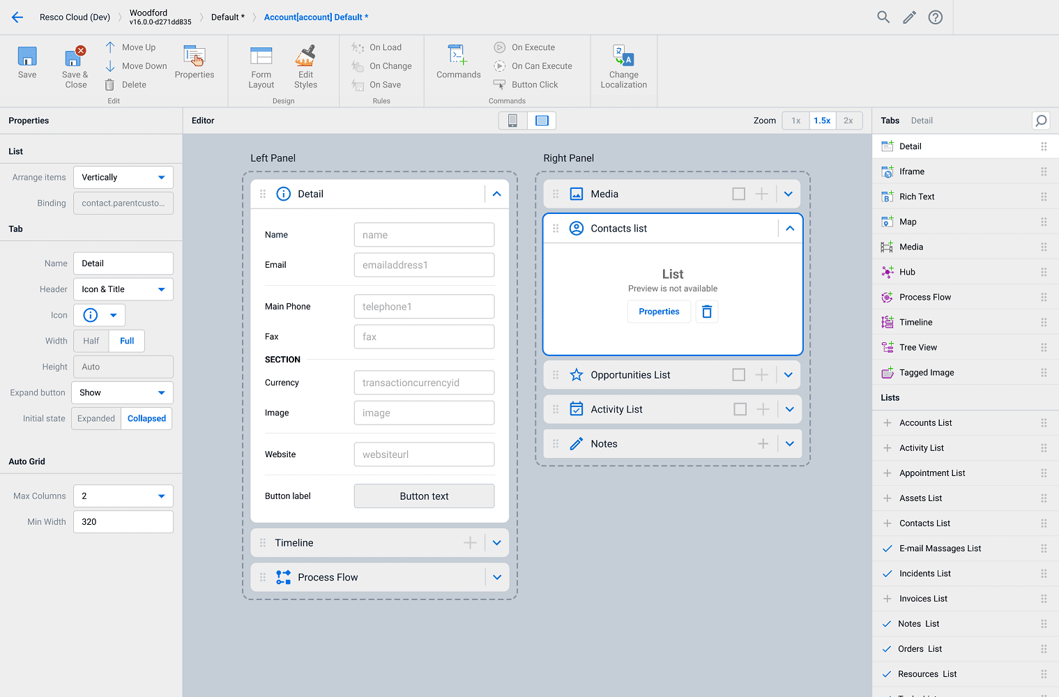This screenshot has width=1059, height=697.
Task: Click the Min Width input field
Action: pos(123,522)
